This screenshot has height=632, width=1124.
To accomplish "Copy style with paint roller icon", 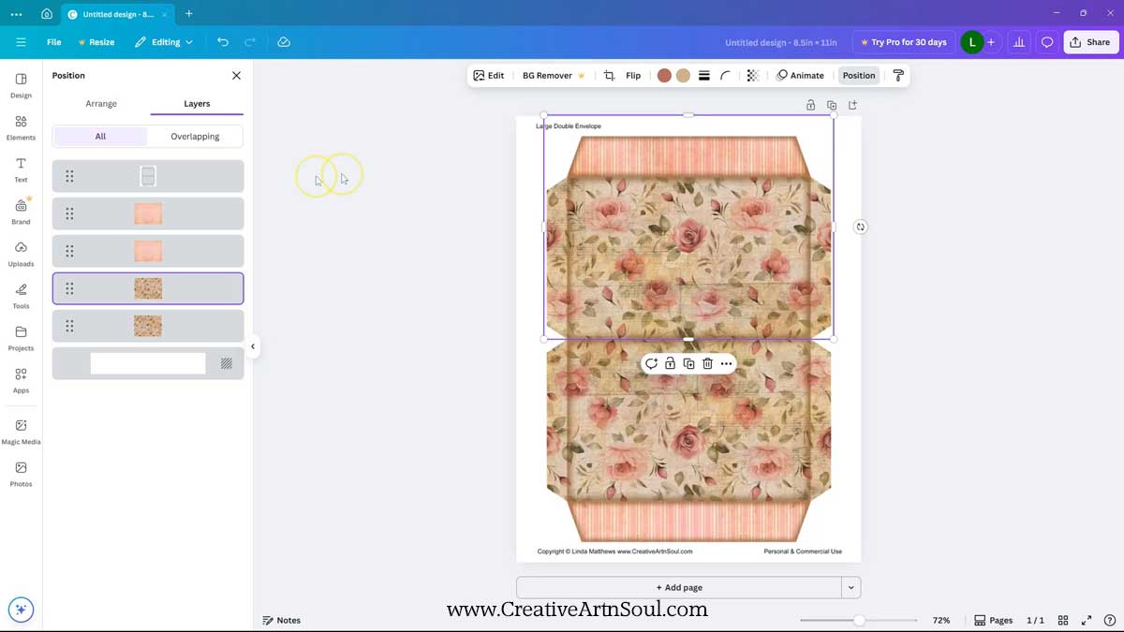I will click(897, 76).
